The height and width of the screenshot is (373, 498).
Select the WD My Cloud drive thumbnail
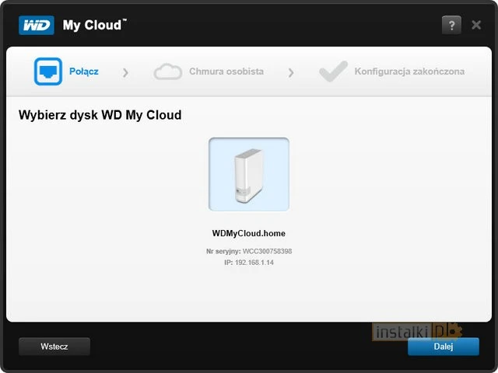[249, 174]
